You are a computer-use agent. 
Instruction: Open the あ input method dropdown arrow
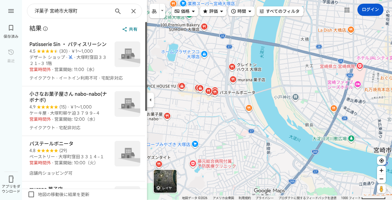click(162, 11)
